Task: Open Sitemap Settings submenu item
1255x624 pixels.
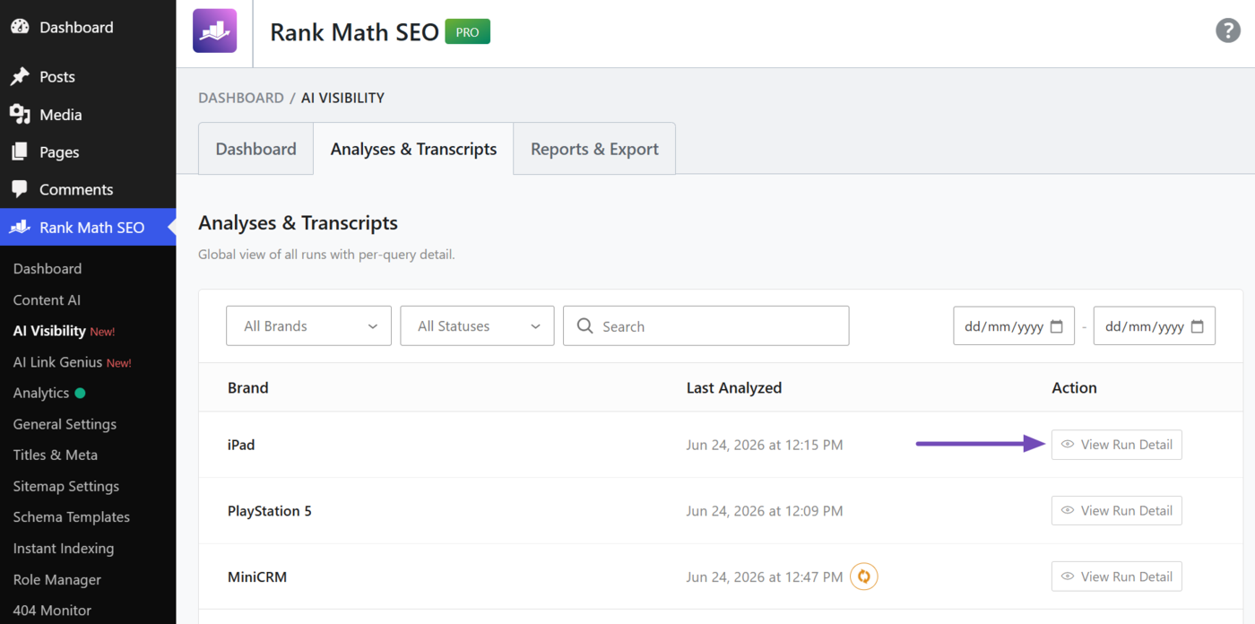Action: [66, 486]
